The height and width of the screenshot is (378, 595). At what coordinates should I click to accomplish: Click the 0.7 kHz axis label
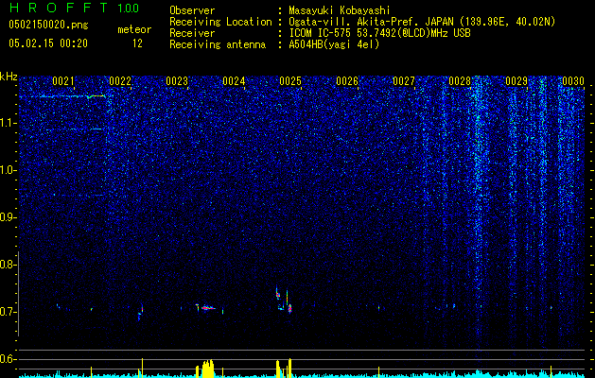point(8,312)
